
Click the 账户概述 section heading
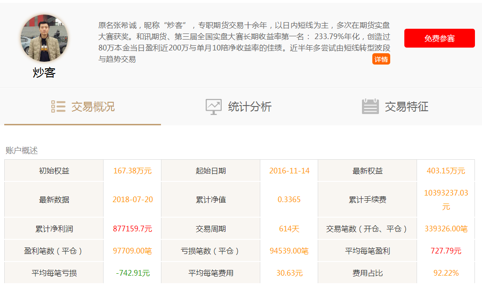(x=22, y=150)
